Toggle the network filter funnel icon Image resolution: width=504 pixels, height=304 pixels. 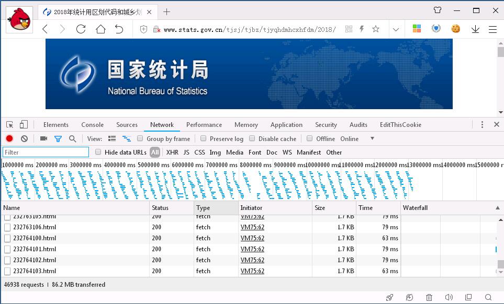58,139
